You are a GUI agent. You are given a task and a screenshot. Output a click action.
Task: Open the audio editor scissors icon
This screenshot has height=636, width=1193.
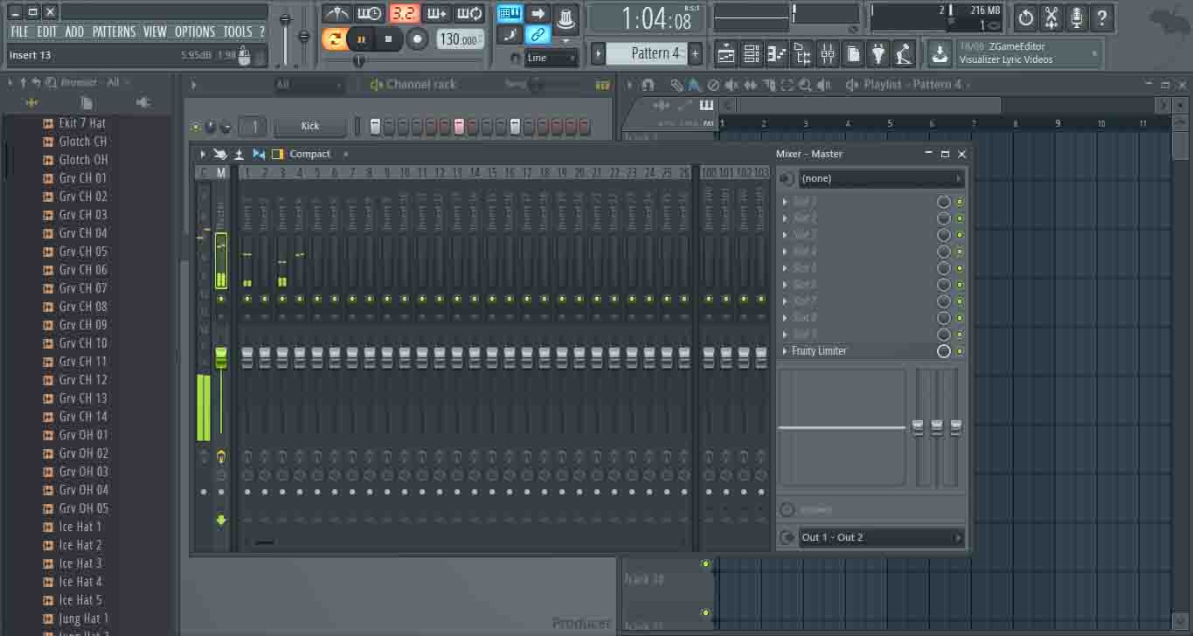(1051, 17)
